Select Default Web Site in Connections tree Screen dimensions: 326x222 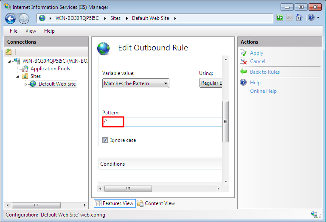click(57, 84)
